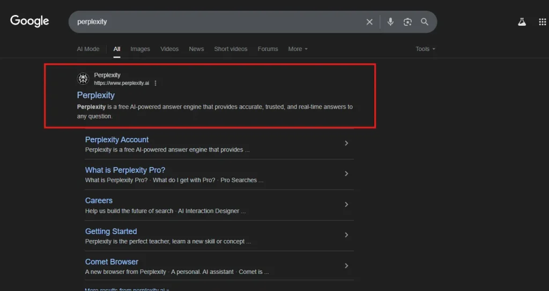Click the Perplexity site name above URL

[107, 75]
